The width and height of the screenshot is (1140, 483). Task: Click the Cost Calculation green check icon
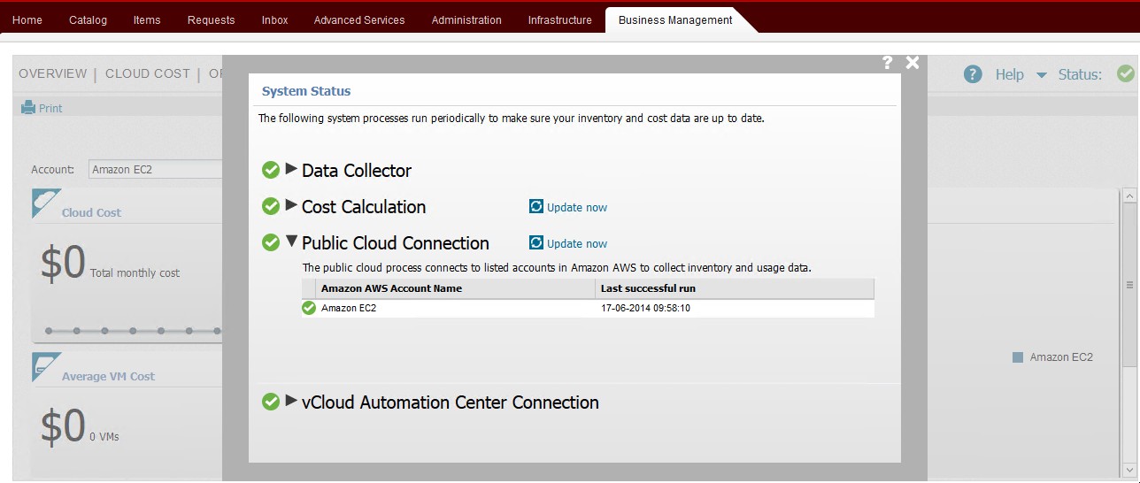[x=271, y=206]
